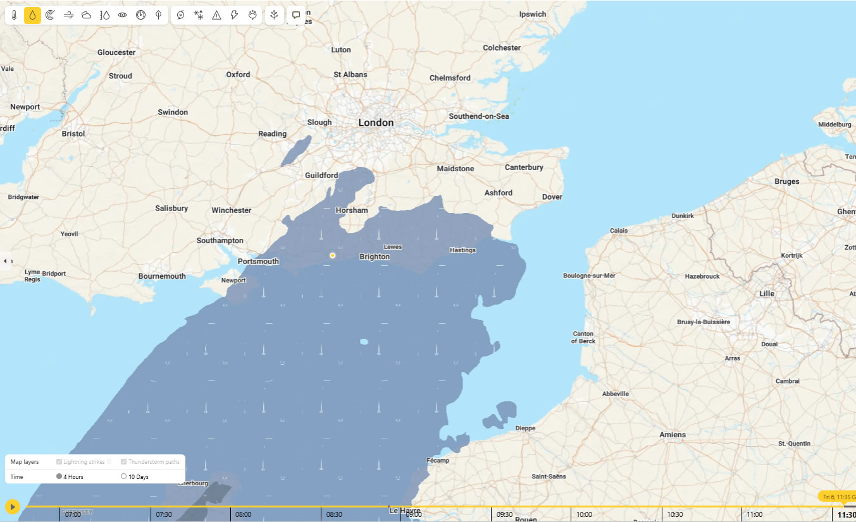Image resolution: width=856 pixels, height=522 pixels.
Task: Expand the collapsed left side panel arrow
Action: tap(6, 260)
